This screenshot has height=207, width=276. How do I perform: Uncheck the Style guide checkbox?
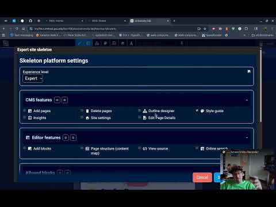click(x=197, y=110)
